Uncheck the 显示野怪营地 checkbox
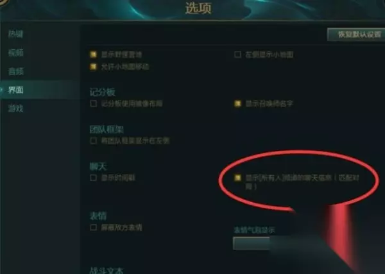This screenshot has height=274, width=385. (93, 55)
